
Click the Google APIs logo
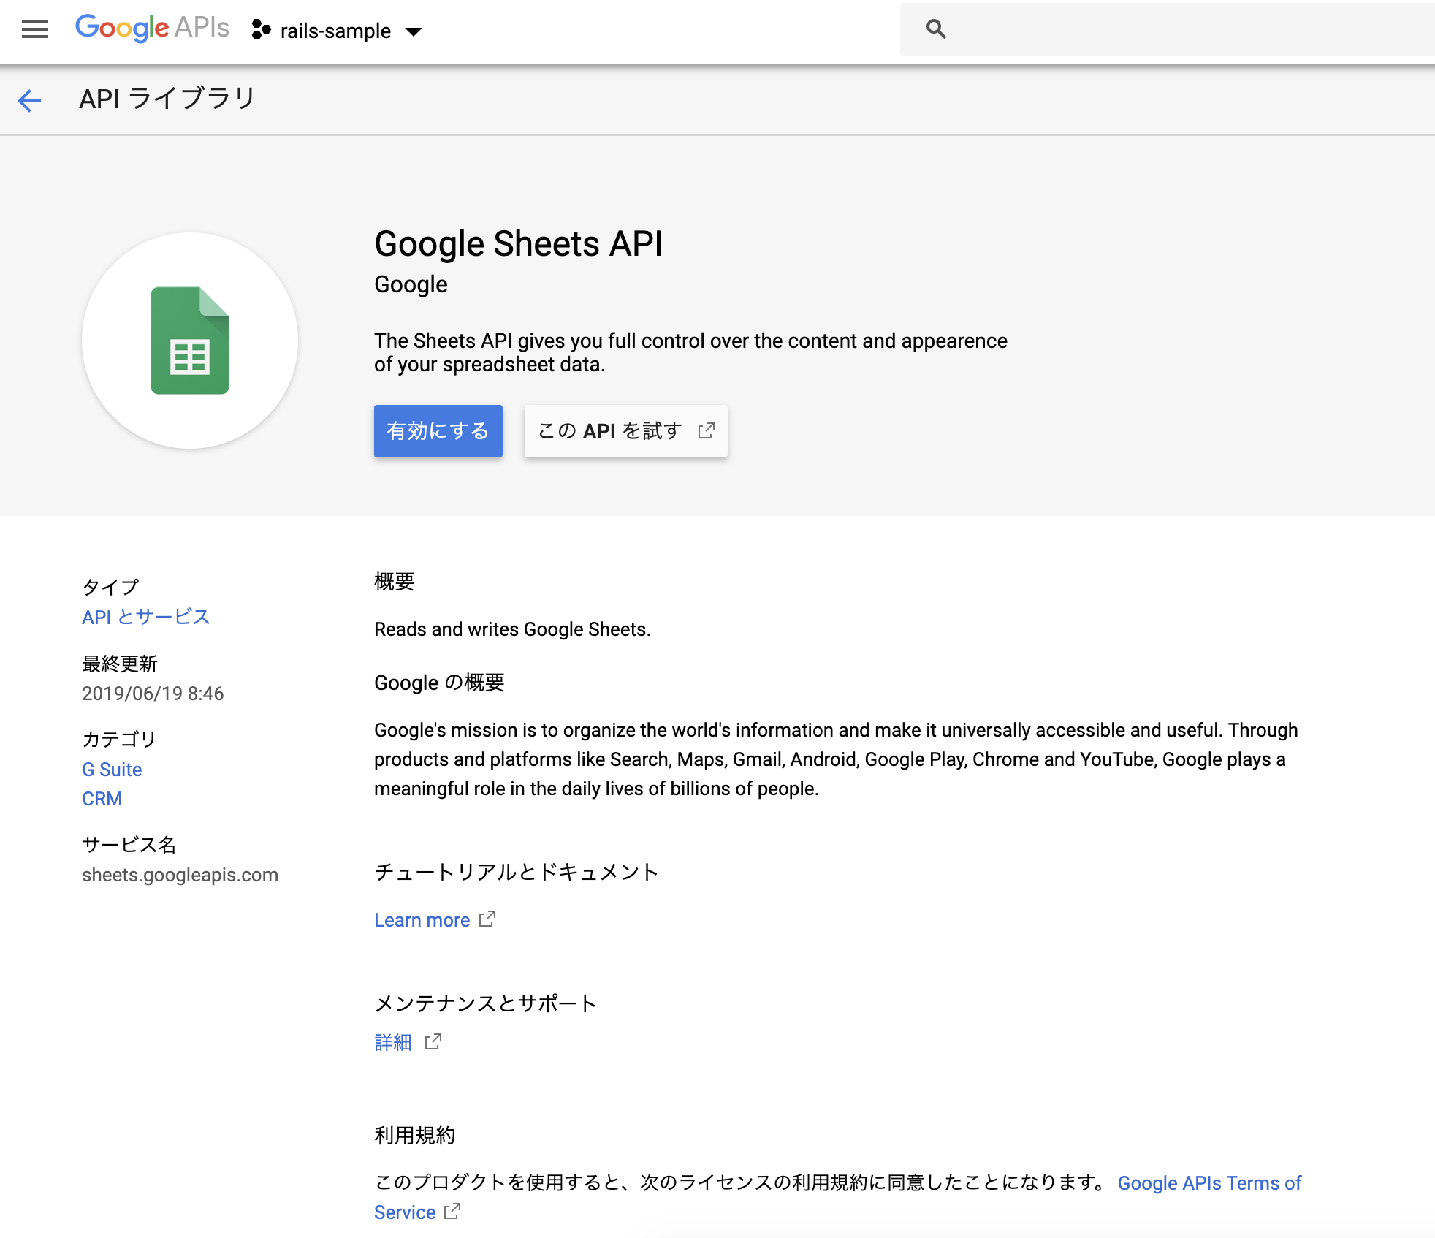(x=152, y=29)
